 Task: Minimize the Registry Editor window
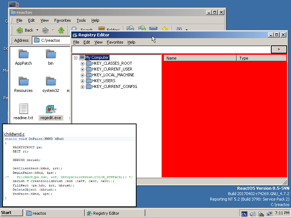pyautogui.click(x=271, y=35)
